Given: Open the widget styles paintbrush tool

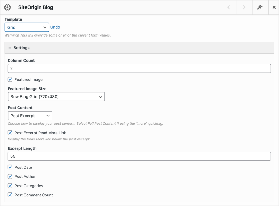Looking at the screenshot, I should click(x=260, y=7).
